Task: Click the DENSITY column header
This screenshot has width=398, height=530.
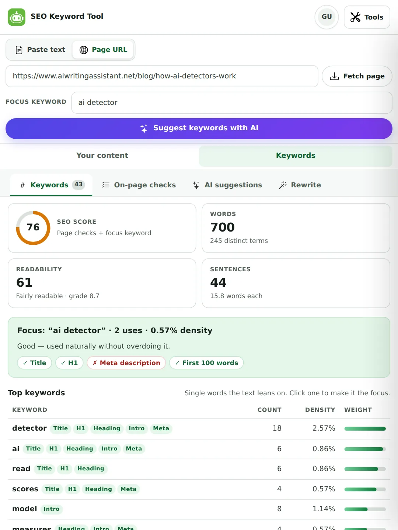Action: tap(320, 410)
